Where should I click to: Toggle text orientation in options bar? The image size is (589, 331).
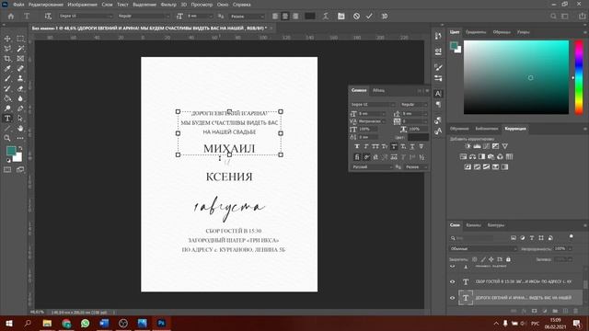click(x=48, y=17)
